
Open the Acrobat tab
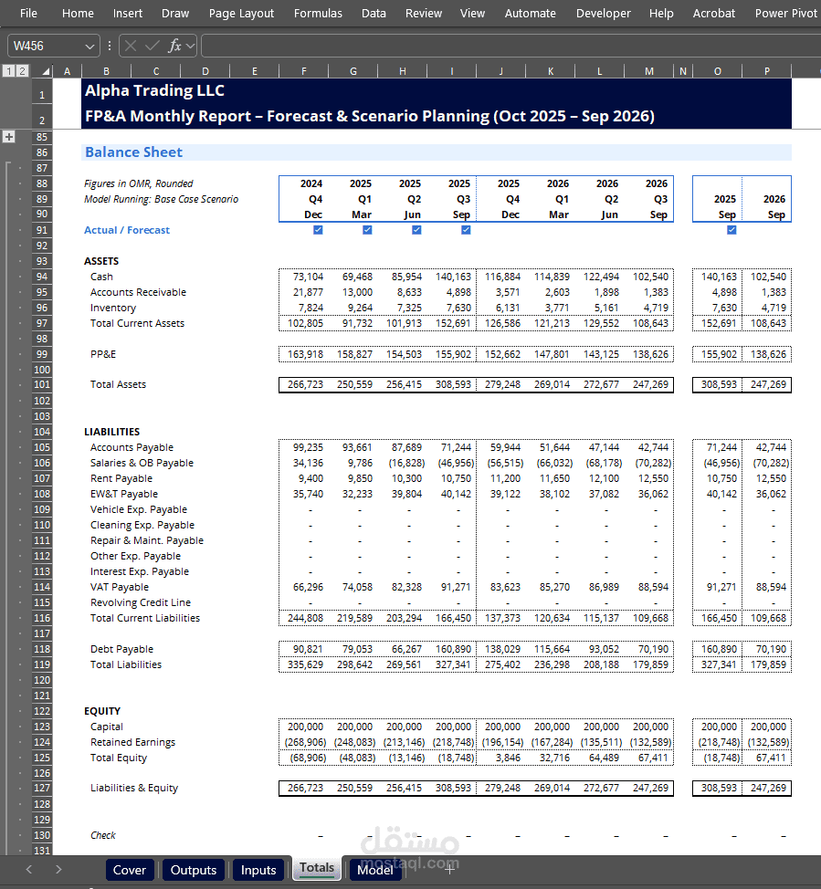714,13
